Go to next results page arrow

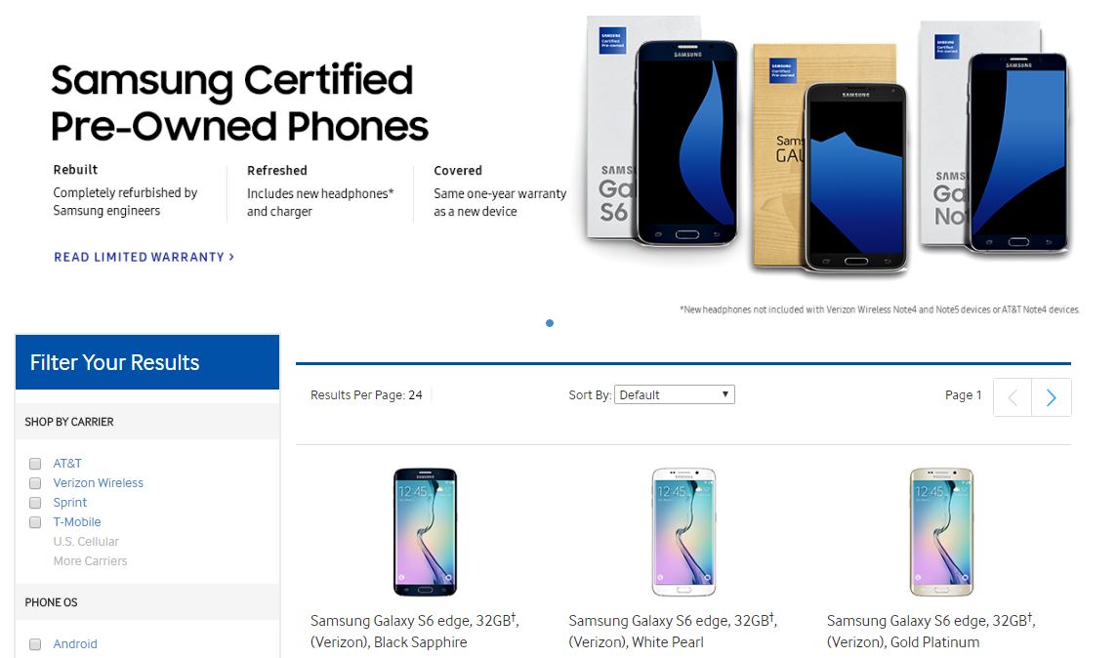tap(1052, 397)
